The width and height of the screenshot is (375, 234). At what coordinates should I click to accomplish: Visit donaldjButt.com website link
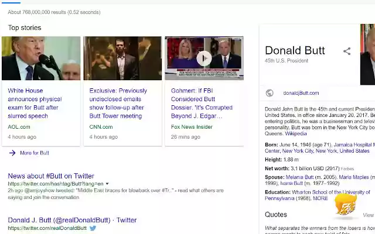(301, 93)
